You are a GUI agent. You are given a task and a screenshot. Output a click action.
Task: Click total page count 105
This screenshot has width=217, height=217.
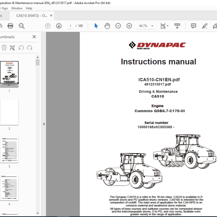pos(80,26)
